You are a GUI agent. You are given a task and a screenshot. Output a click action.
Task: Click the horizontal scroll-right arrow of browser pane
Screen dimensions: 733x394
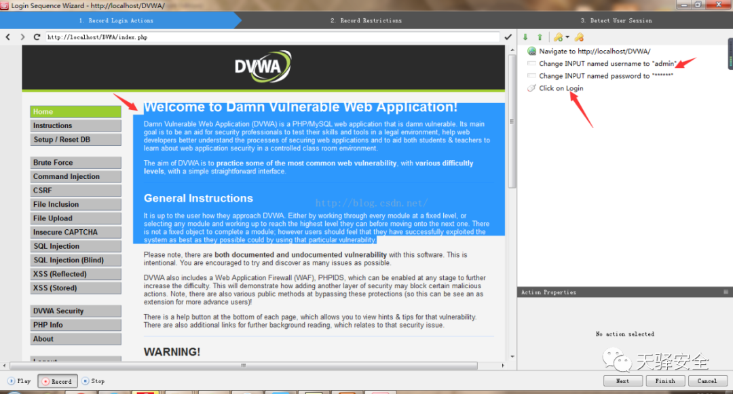pos(503,366)
